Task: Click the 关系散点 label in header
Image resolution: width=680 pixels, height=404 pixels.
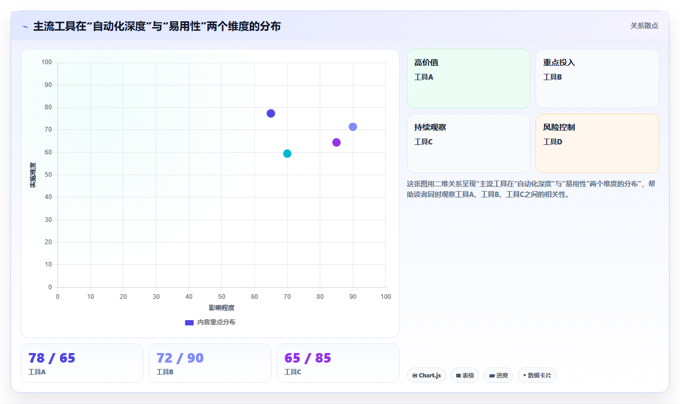Action: (644, 25)
